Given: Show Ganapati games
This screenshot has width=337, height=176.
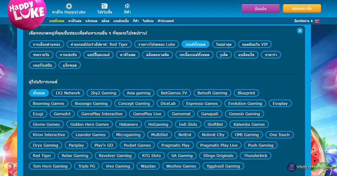Looking at the screenshot, I should tap(210, 114).
